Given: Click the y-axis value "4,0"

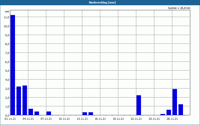Looking at the screenshot, I should (x=7, y=79).
